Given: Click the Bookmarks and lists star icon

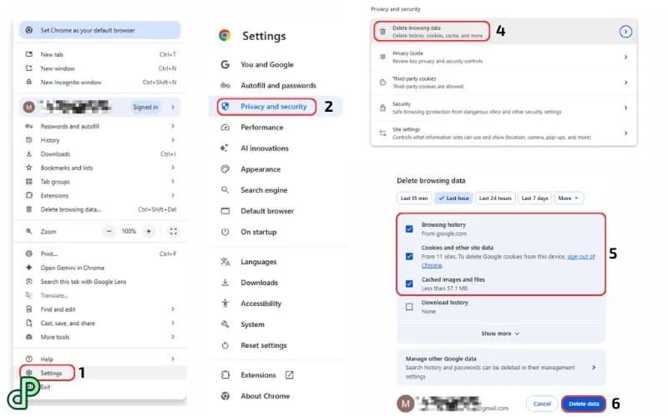Looking at the screenshot, I should (29, 168).
